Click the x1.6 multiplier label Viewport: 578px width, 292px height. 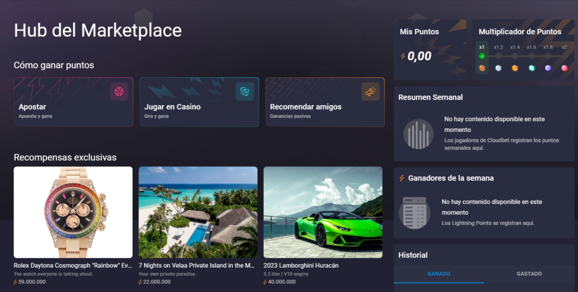pos(532,47)
